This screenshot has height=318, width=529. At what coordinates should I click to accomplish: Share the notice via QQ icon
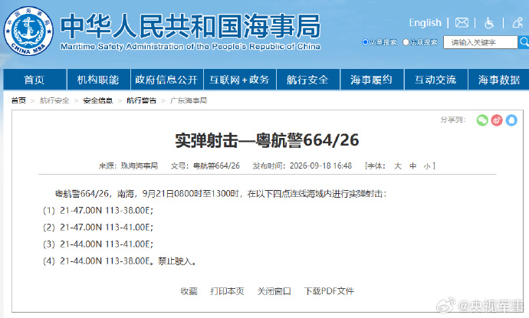(511, 120)
